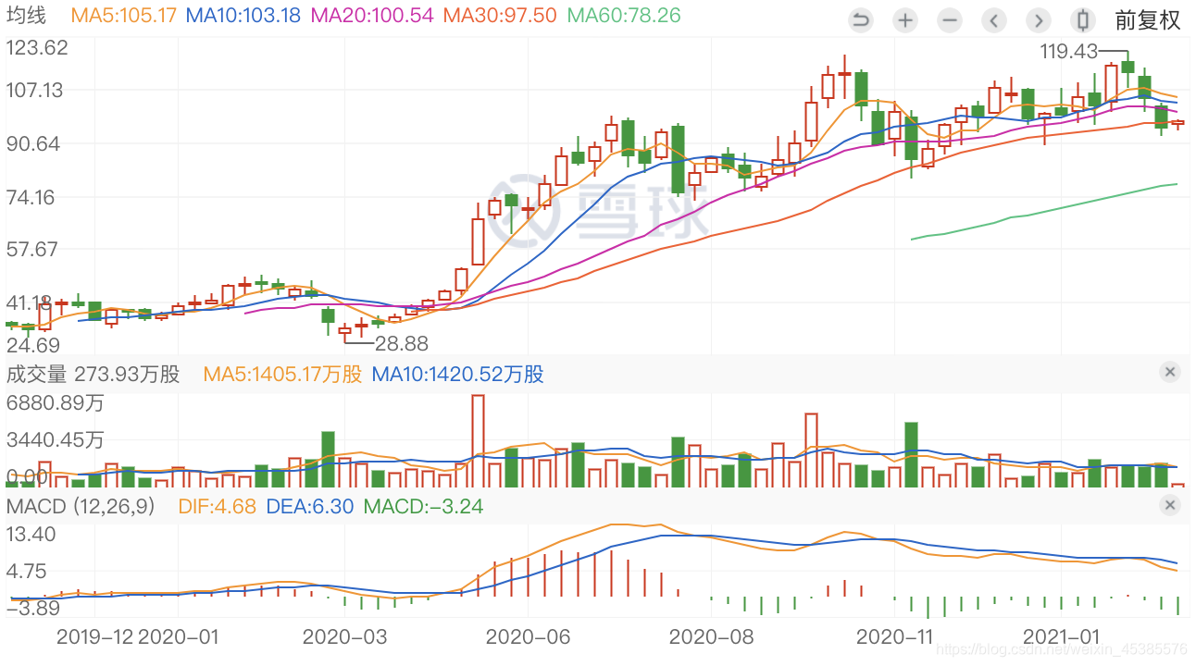The image size is (1196, 666).
Task: Click the DIF:4.68 value
Action: pyautogui.click(x=217, y=507)
